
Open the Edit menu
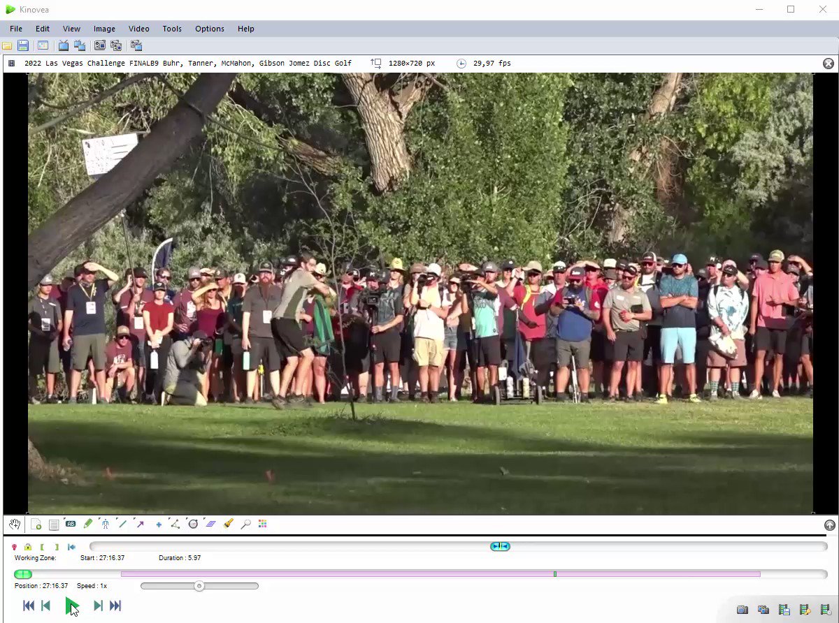(x=43, y=29)
